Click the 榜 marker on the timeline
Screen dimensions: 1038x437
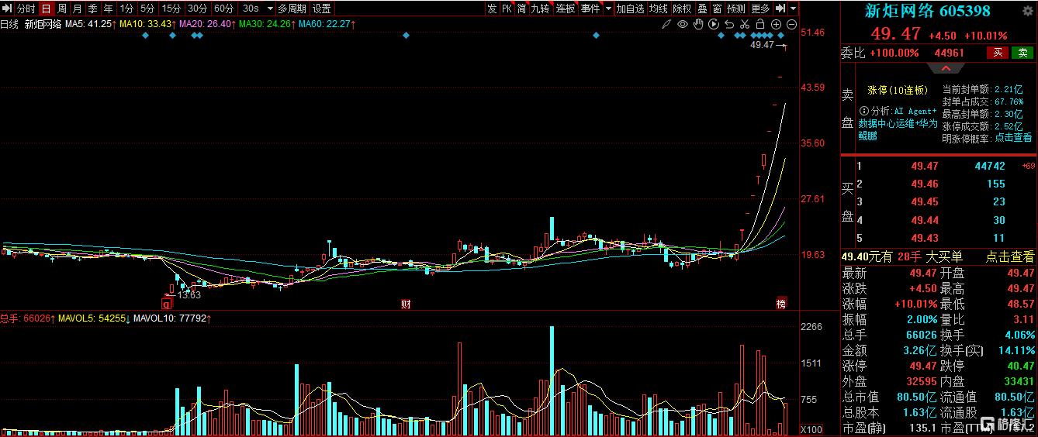781,303
